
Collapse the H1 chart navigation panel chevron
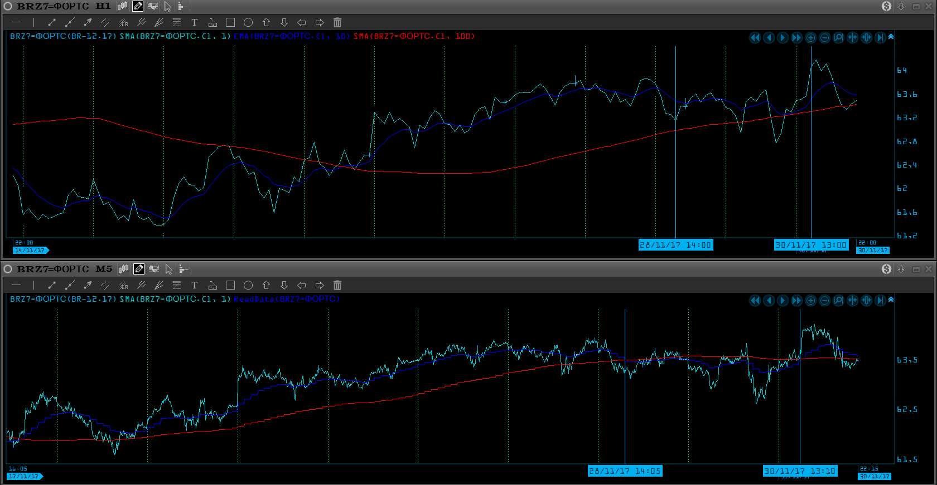click(891, 37)
